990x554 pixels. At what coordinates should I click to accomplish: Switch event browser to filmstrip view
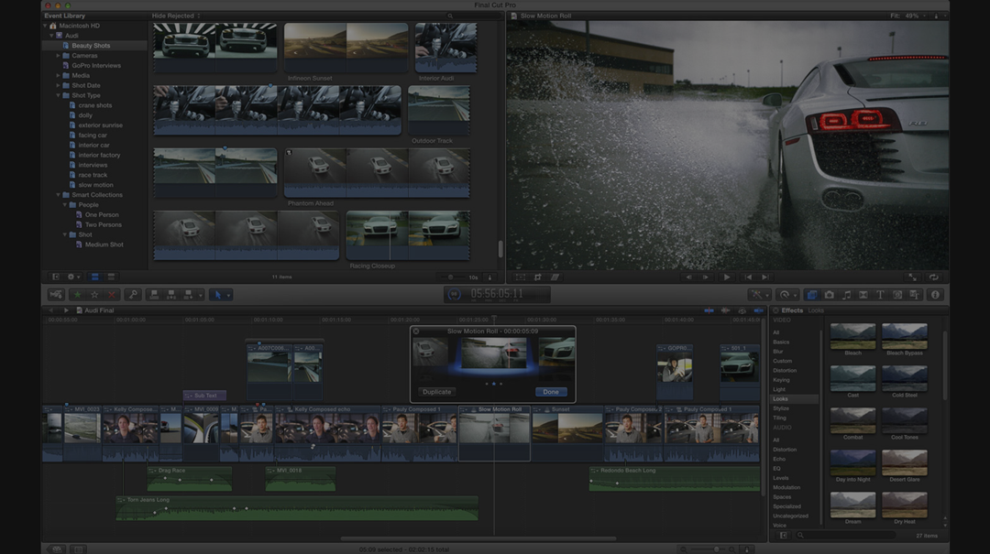[x=94, y=277]
